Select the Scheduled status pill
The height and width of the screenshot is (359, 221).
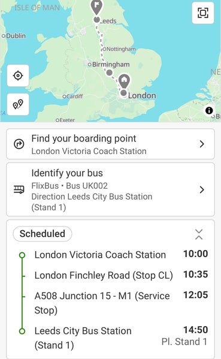(43, 234)
